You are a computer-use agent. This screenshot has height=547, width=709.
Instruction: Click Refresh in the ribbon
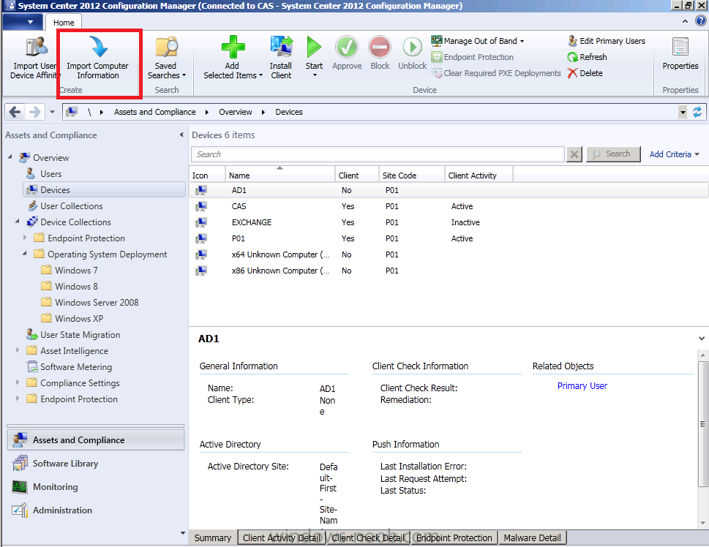[x=588, y=57]
